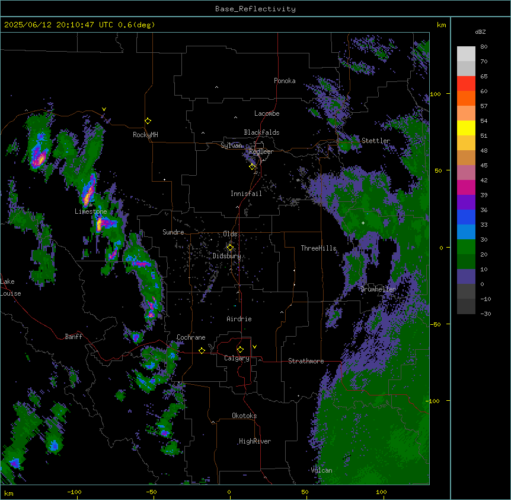Click the Vulcan city label
The width and height of the screenshot is (511, 500).
coord(322,470)
